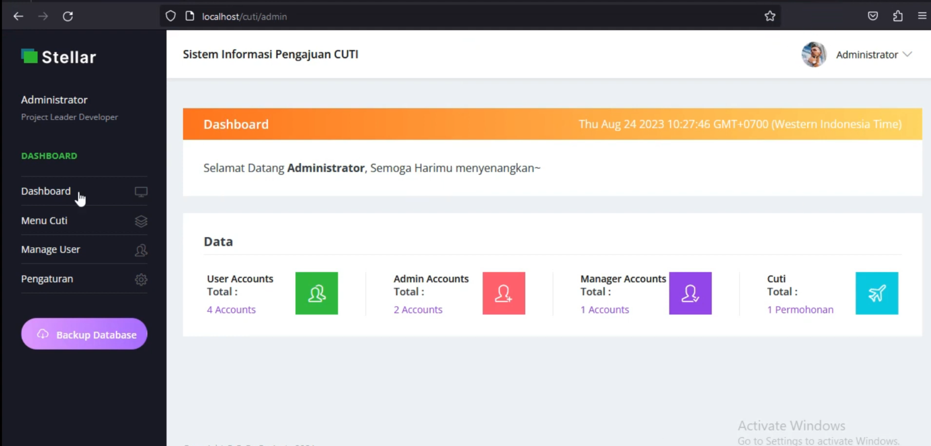Image resolution: width=931 pixels, height=446 pixels.
Task: Click the Project Leader Developer subtitle
Action: click(x=69, y=117)
